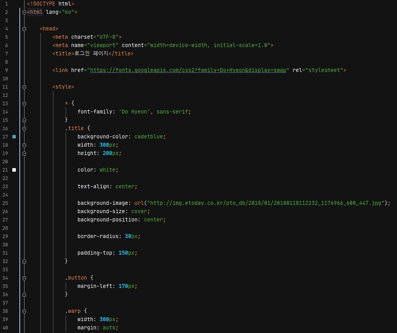Click the background-color property name

[x=103, y=137]
